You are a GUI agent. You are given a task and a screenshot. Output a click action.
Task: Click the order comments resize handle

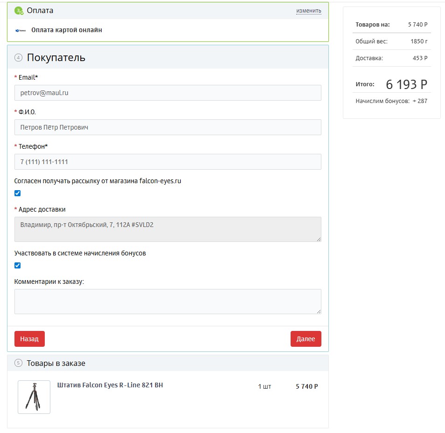[x=319, y=311]
